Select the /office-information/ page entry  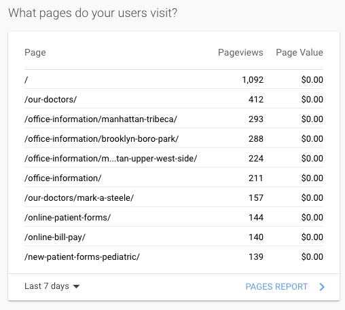63,178
